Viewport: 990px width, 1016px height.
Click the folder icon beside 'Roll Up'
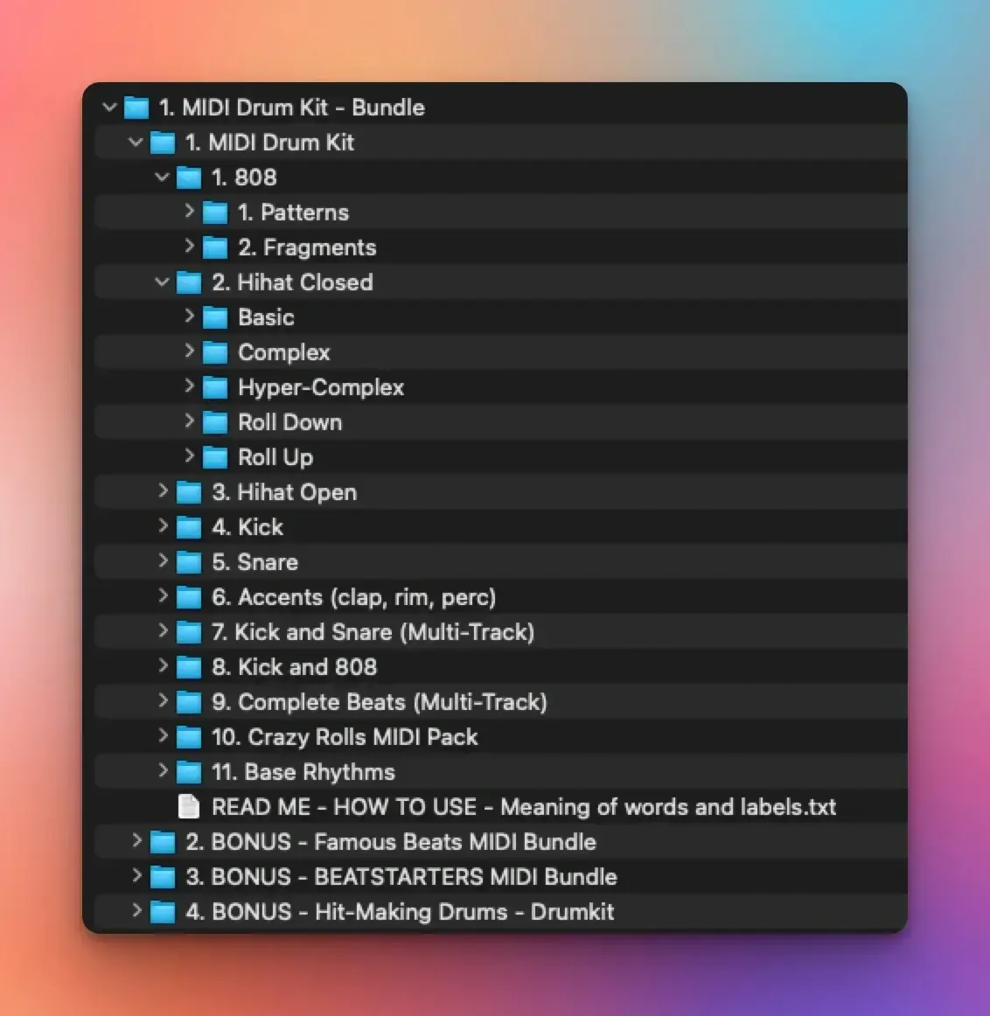(215, 457)
